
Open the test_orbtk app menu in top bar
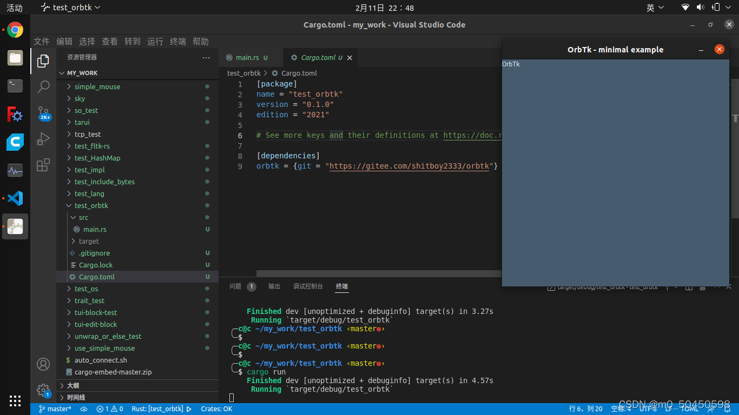pyautogui.click(x=71, y=8)
